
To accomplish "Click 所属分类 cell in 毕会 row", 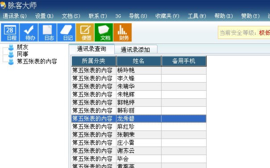I will point(94,159).
